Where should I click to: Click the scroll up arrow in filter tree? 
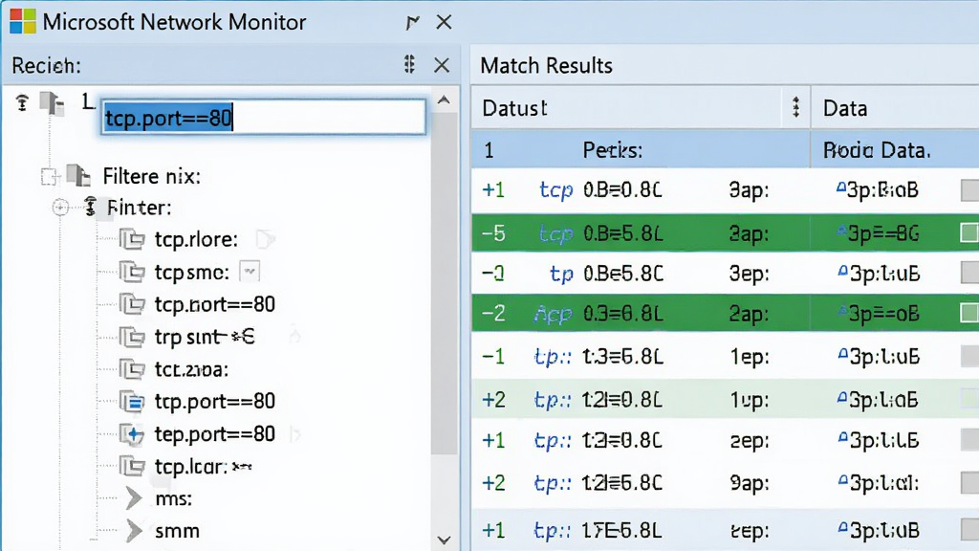pyautogui.click(x=444, y=99)
